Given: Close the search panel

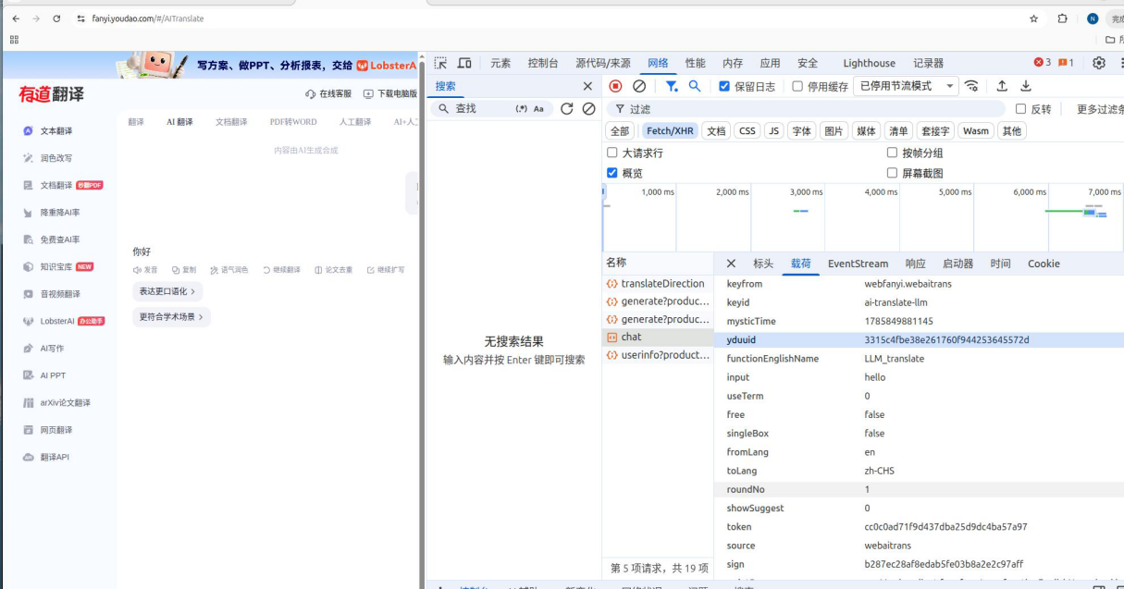Looking at the screenshot, I should (x=587, y=86).
